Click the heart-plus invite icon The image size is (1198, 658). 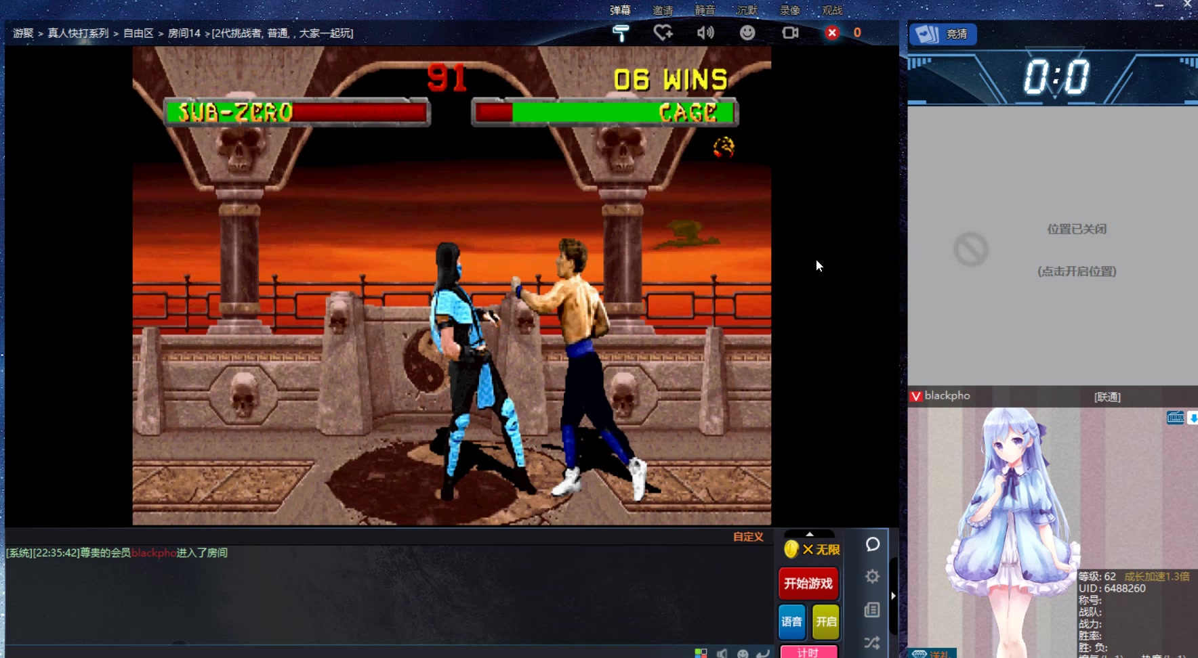tap(663, 32)
